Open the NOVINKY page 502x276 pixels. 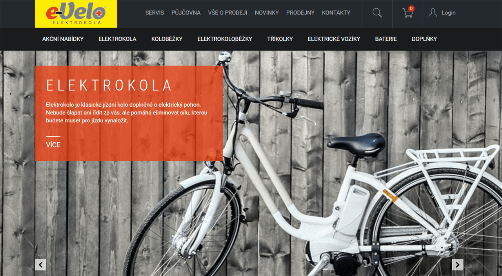click(x=267, y=13)
